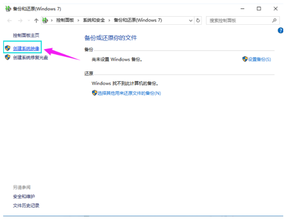
Task: Maximize the backup and restore window
Action: [x=259, y=9]
